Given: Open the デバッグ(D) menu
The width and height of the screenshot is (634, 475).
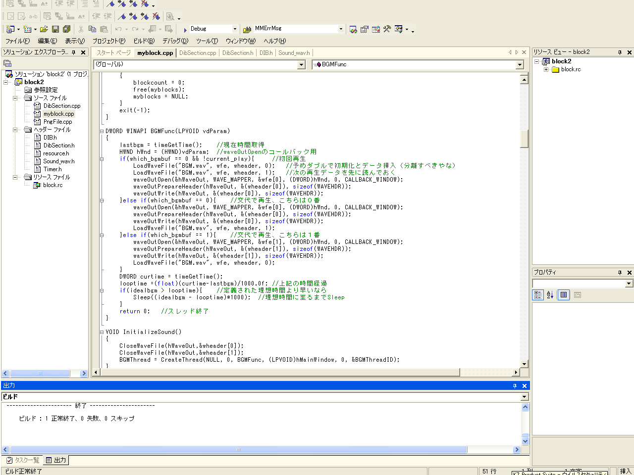Looking at the screenshot, I should click(x=175, y=41).
